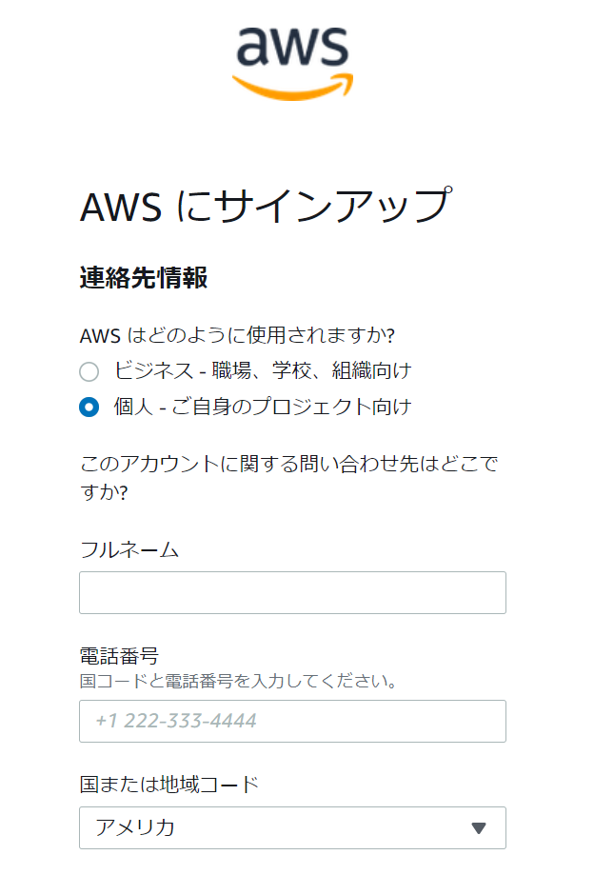Viewport: 594px width, 875px height.
Task: Select the 個人 radio button
Action: 89,408
